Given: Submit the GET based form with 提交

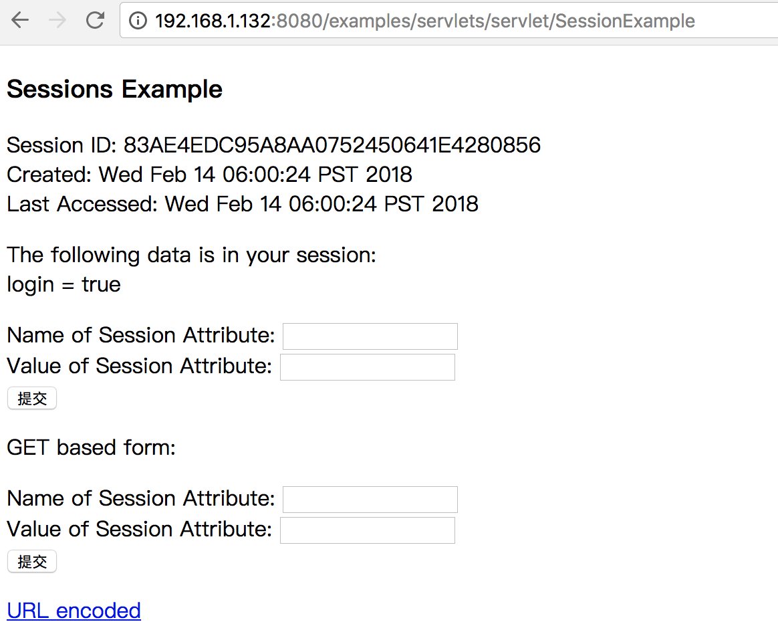Looking at the screenshot, I should (32, 562).
